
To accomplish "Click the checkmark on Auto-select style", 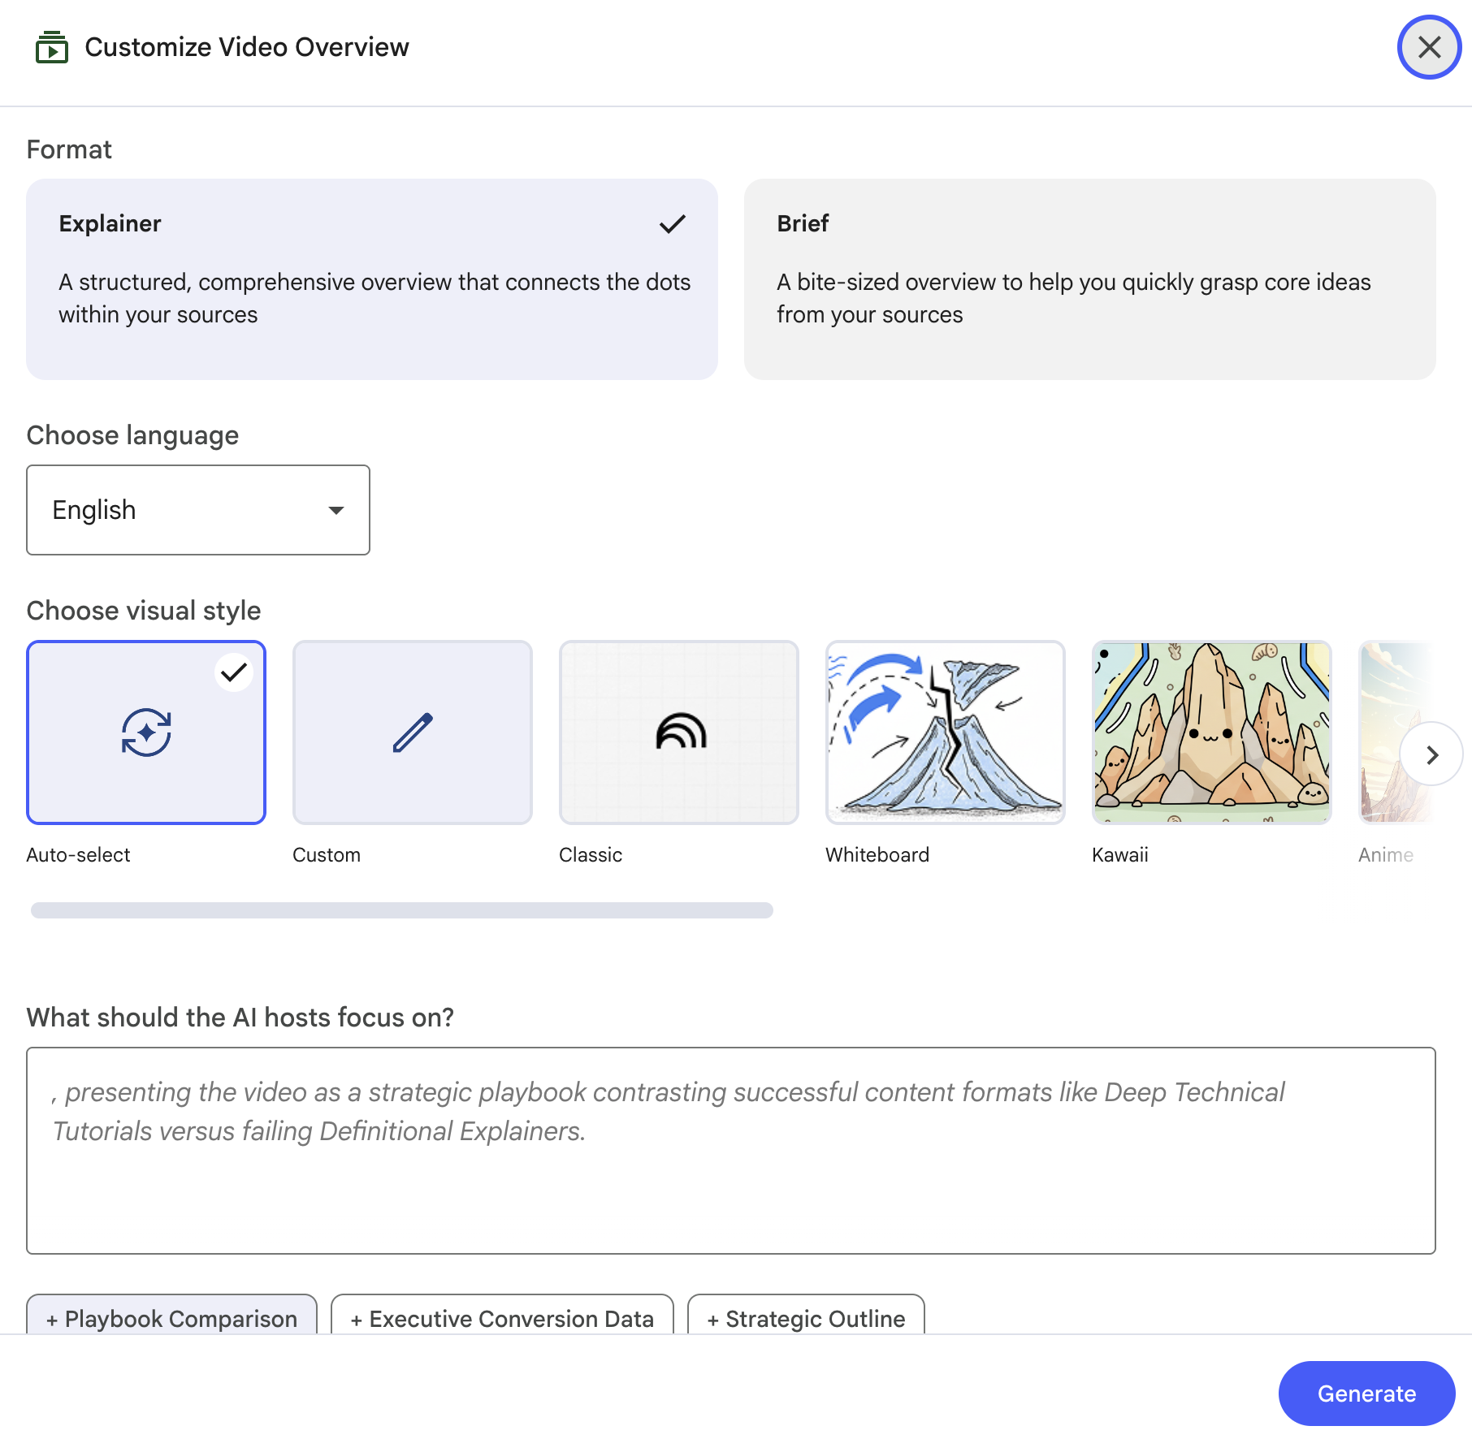I will (x=234, y=672).
